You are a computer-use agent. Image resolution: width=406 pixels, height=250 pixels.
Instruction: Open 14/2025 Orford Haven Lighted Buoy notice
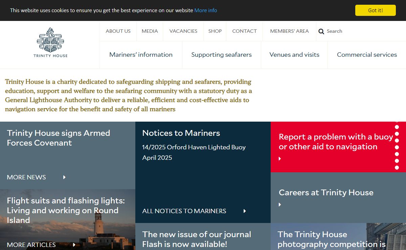coord(194,147)
